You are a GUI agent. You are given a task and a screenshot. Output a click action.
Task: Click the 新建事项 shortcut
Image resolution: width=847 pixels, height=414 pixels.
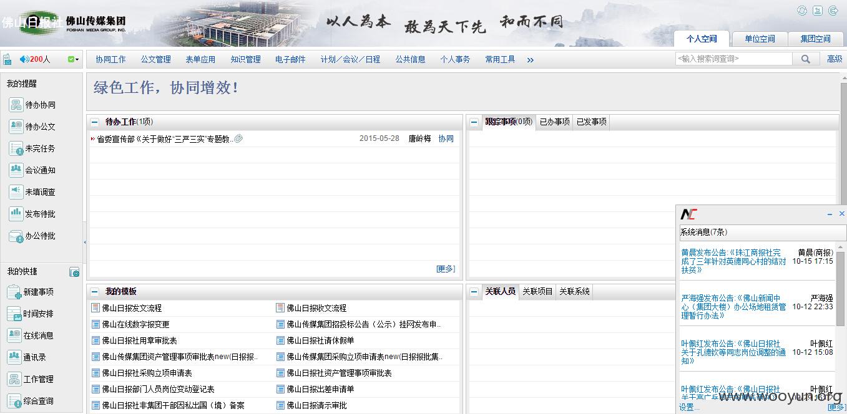tap(31, 292)
